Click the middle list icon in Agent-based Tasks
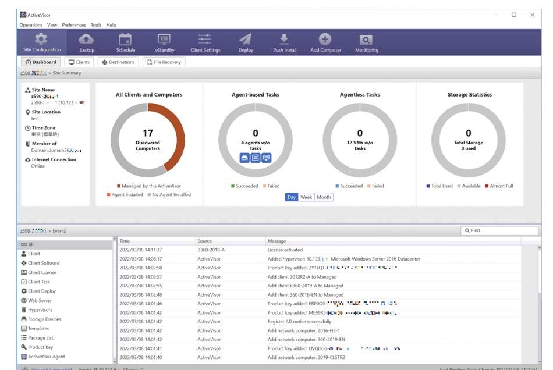The image size is (553, 370). [256, 158]
